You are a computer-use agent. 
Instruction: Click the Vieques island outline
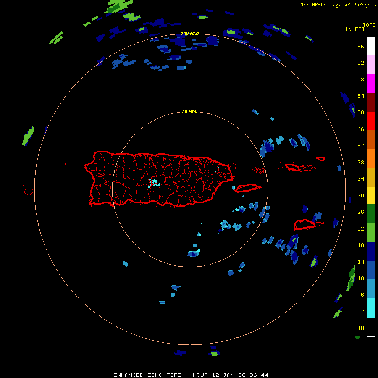[x=247, y=188]
